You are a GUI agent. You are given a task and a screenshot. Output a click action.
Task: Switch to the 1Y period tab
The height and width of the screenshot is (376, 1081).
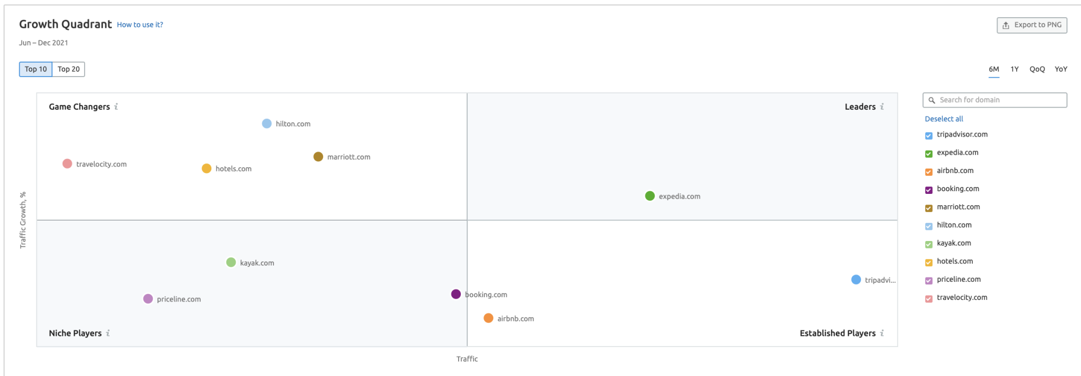pos(1015,69)
